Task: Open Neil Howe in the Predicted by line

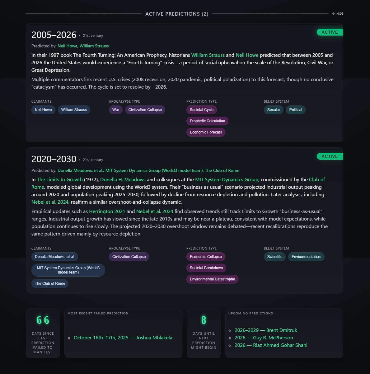Action: coord(67,46)
